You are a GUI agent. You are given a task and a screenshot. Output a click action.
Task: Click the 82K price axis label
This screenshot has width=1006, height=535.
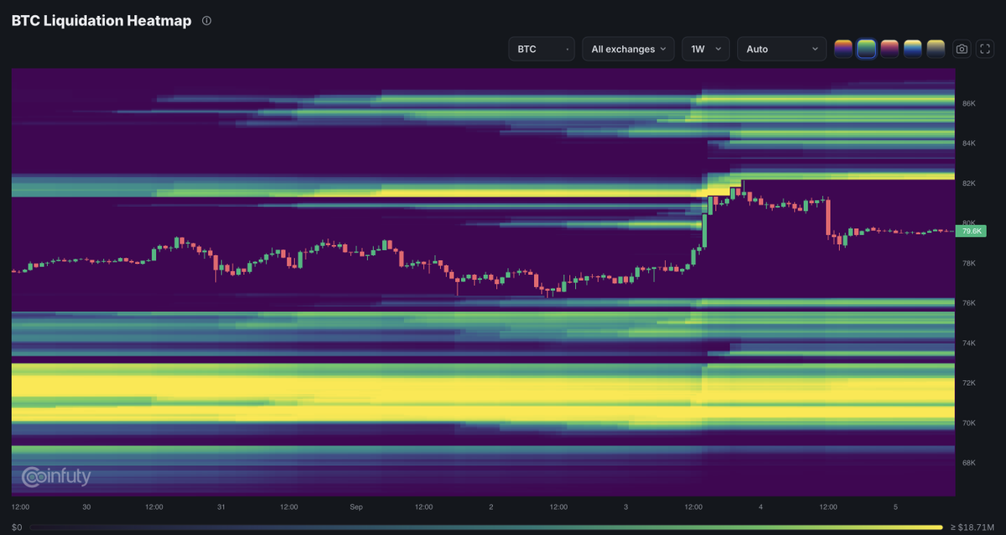click(969, 184)
